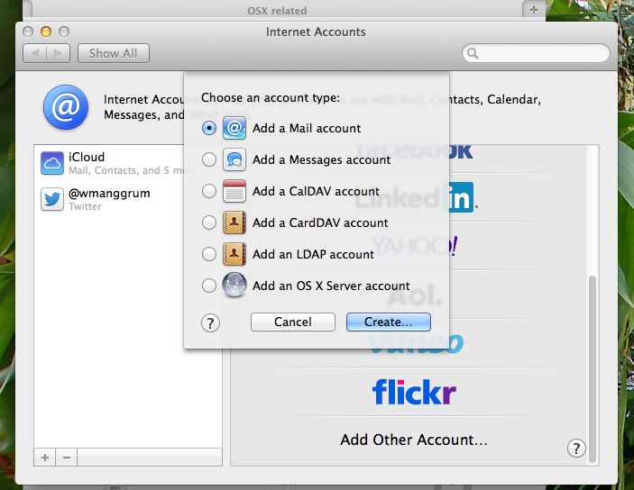Remove the account with the minus button
This screenshot has width=634, height=490.
pyautogui.click(x=67, y=458)
